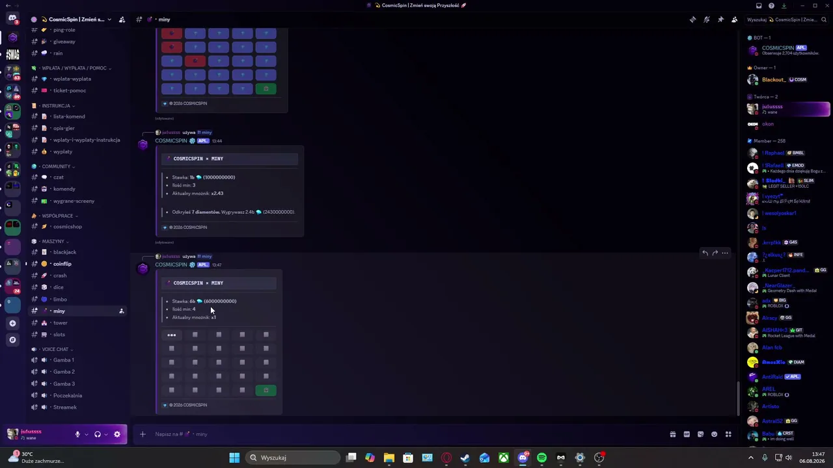833x468 pixels.
Task: Show pinned messages
Action: pos(720,19)
